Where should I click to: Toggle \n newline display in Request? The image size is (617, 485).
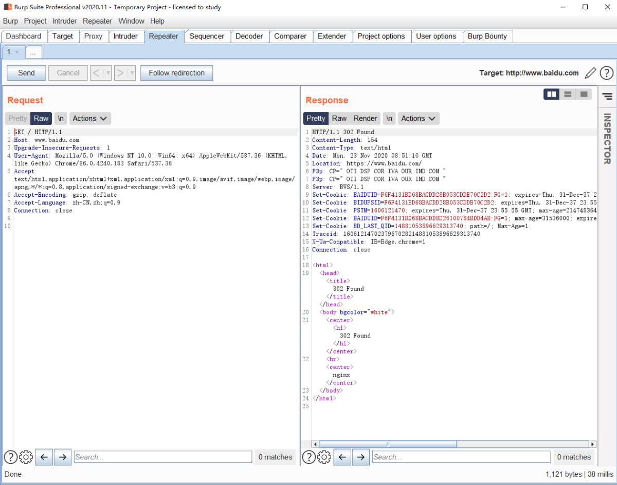(61, 118)
